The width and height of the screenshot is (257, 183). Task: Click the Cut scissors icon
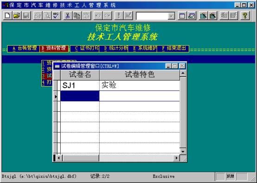68,16
